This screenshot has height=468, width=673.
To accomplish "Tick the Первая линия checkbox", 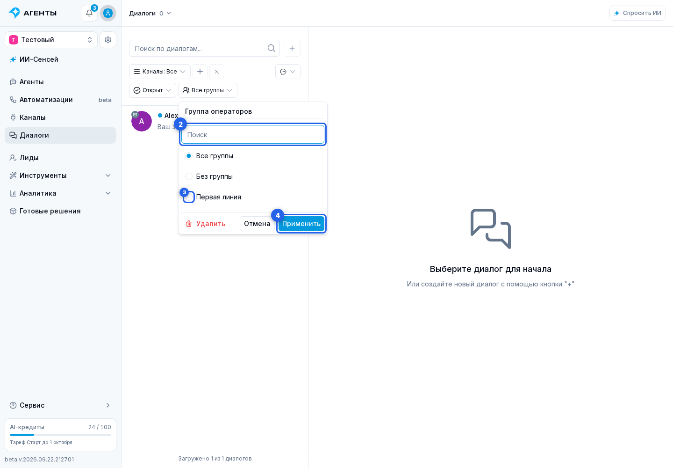I will click(x=189, y=197).
